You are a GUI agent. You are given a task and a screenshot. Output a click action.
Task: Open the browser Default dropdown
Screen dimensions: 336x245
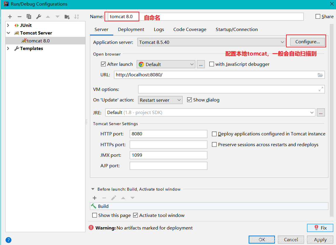(x=166, y=64)
